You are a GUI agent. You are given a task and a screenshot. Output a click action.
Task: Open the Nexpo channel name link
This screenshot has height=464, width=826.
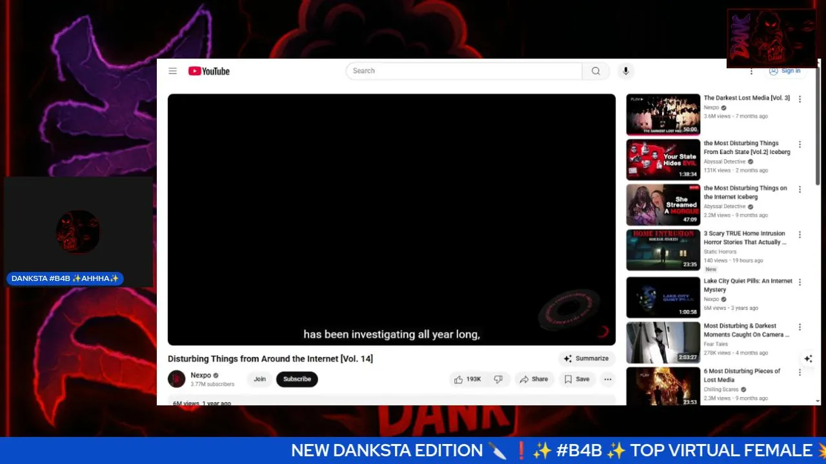tap(201, 375)
